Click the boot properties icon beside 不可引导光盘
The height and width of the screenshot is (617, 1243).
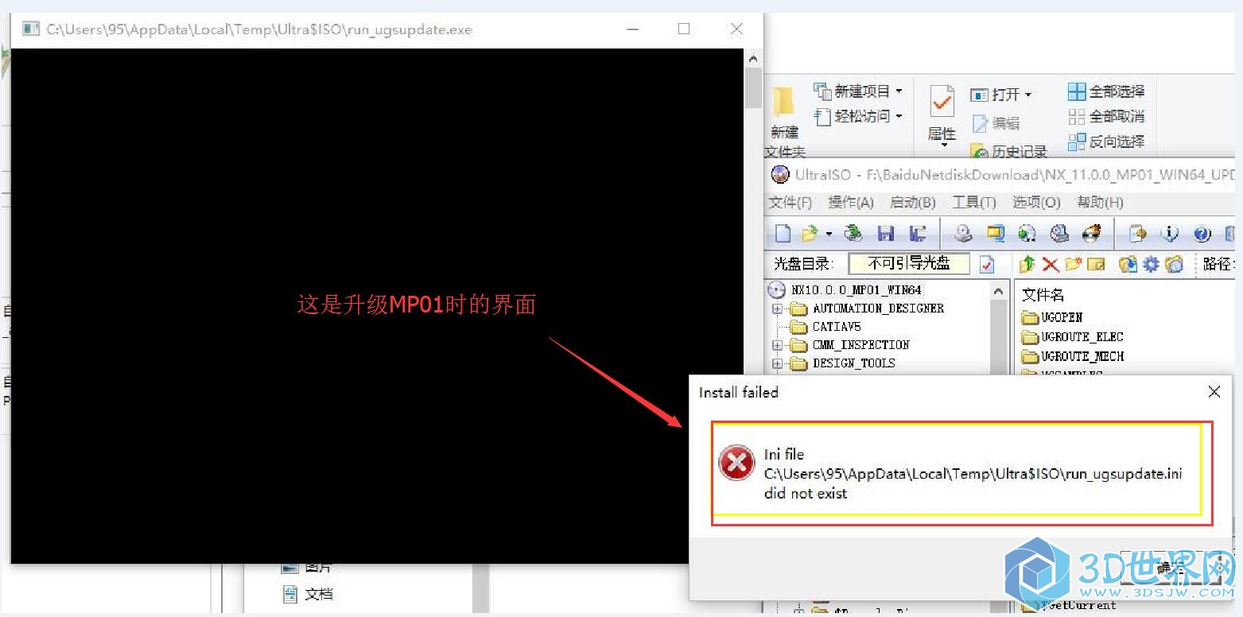click(x=987, y=263)
